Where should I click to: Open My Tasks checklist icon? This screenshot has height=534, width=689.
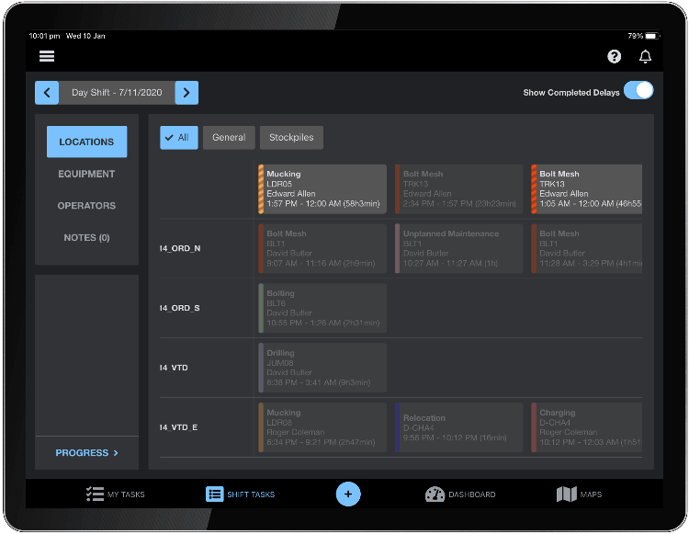click(95, 494)
